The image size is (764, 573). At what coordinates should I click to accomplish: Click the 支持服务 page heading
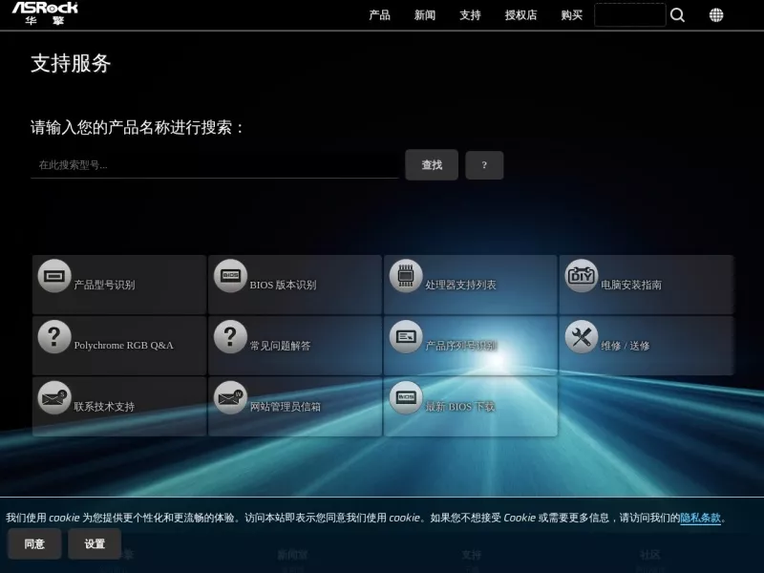(71, 63)
